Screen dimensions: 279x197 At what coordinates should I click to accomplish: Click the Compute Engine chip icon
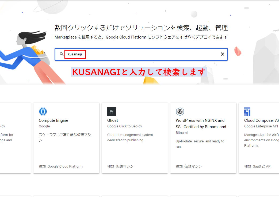[43, 112]
